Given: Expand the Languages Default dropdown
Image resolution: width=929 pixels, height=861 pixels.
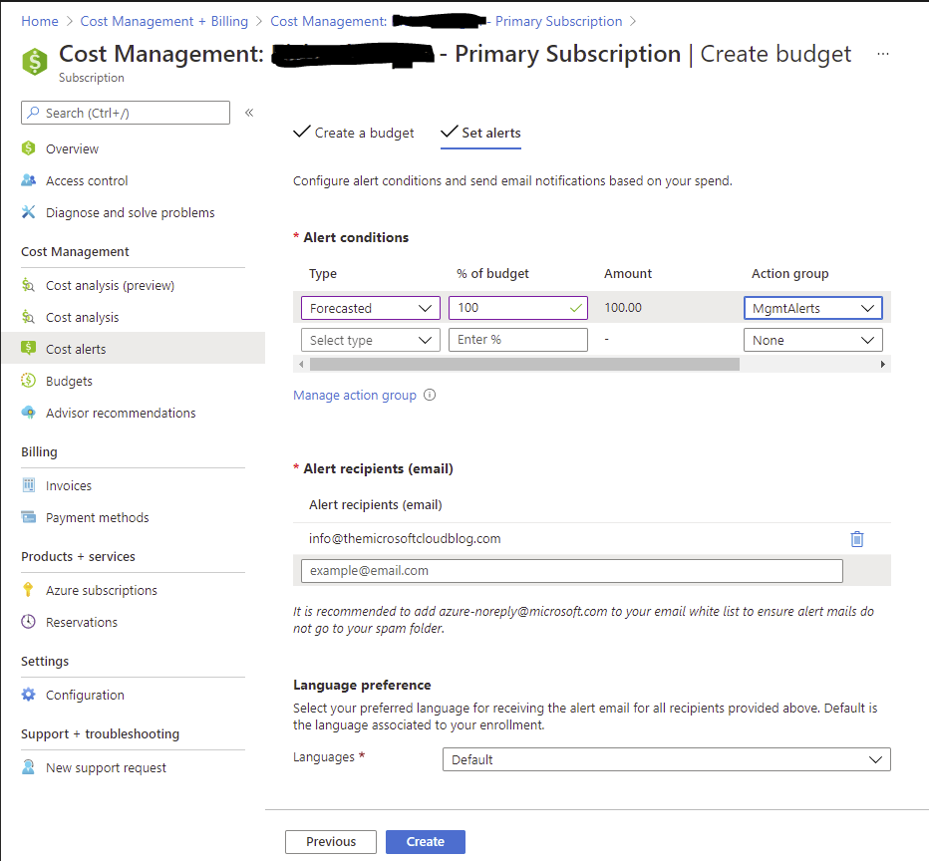Looking at the screenshot, I should pyautogui.click(x=666, y=759).
